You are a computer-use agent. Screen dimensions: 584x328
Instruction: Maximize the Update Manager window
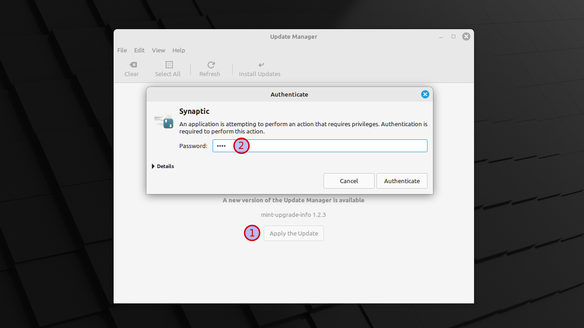[454, 36]
